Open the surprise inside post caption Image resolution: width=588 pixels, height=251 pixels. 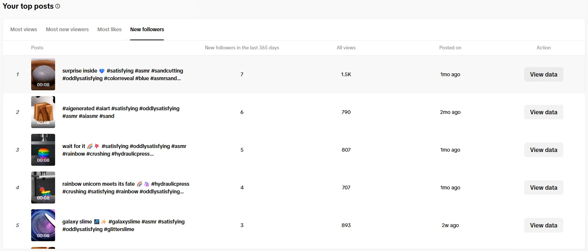[123, 74]
